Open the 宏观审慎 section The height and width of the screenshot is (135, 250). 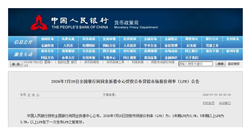point(109,39)
